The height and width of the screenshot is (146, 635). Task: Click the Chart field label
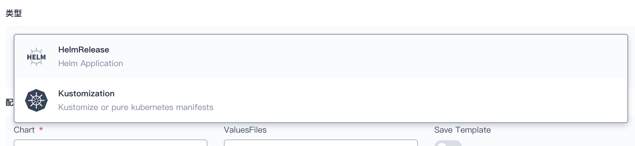click(24, 130)
